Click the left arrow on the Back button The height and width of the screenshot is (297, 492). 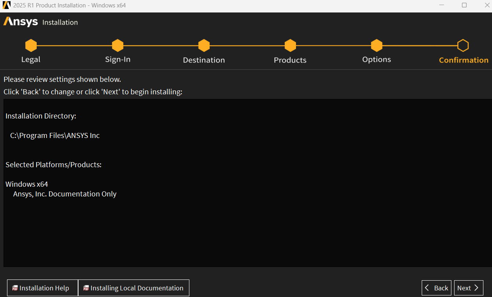(x=427, y=288)
